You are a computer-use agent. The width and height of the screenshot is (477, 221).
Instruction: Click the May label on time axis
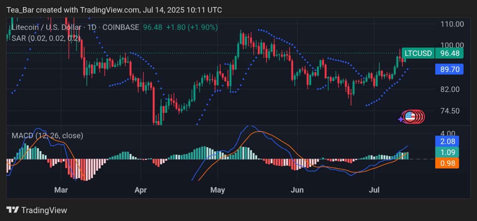[x=218, y=190]
